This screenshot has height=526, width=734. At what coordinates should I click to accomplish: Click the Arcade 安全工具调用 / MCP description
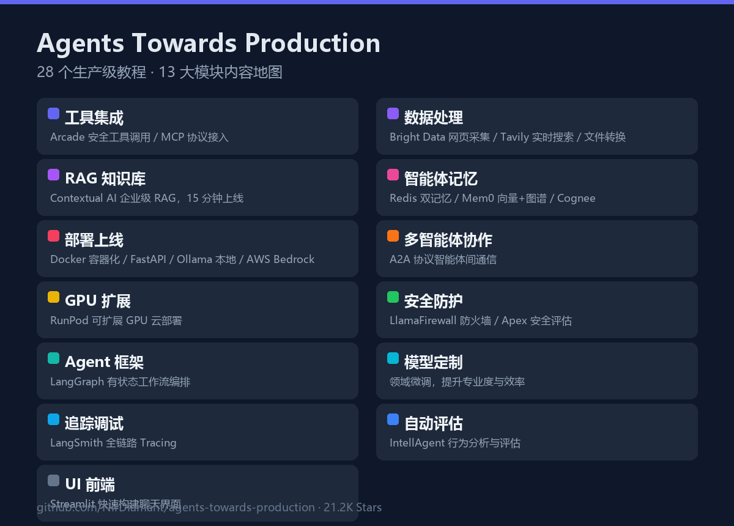pyautogui.click(x=139, y=137)
